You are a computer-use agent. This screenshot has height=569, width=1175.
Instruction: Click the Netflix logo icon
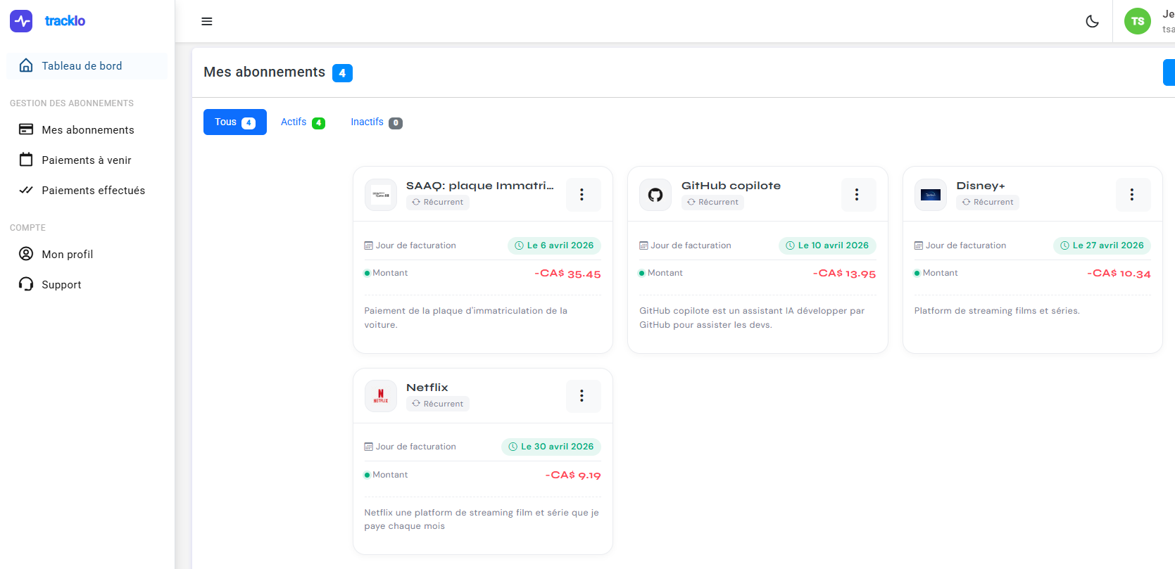tap(381, 396)
